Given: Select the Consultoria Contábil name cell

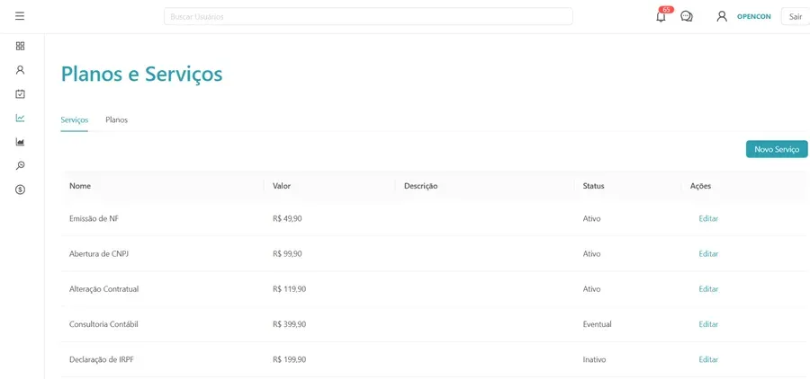Looking at the screenshot, I should pos(103,324).
